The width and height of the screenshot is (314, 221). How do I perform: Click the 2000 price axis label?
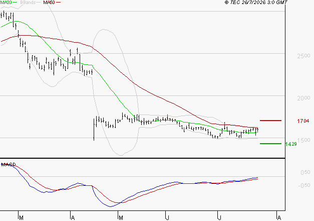tap(303, 98)
